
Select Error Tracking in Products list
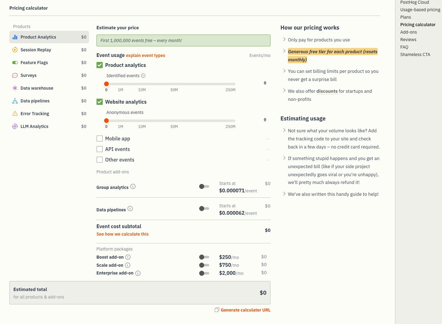[49, 114]
